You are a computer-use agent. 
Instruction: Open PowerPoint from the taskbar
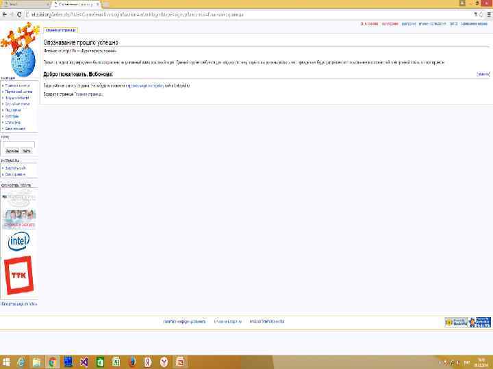click(180, 362)
